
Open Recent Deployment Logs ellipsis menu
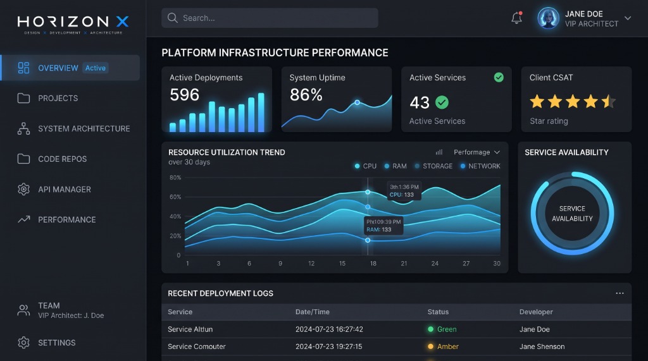tap(620, 293)
